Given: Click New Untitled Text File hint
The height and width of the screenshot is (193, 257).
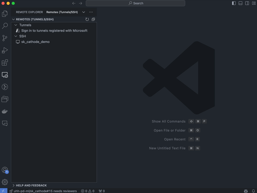Looking at the screenshot, I should [167, 148].
